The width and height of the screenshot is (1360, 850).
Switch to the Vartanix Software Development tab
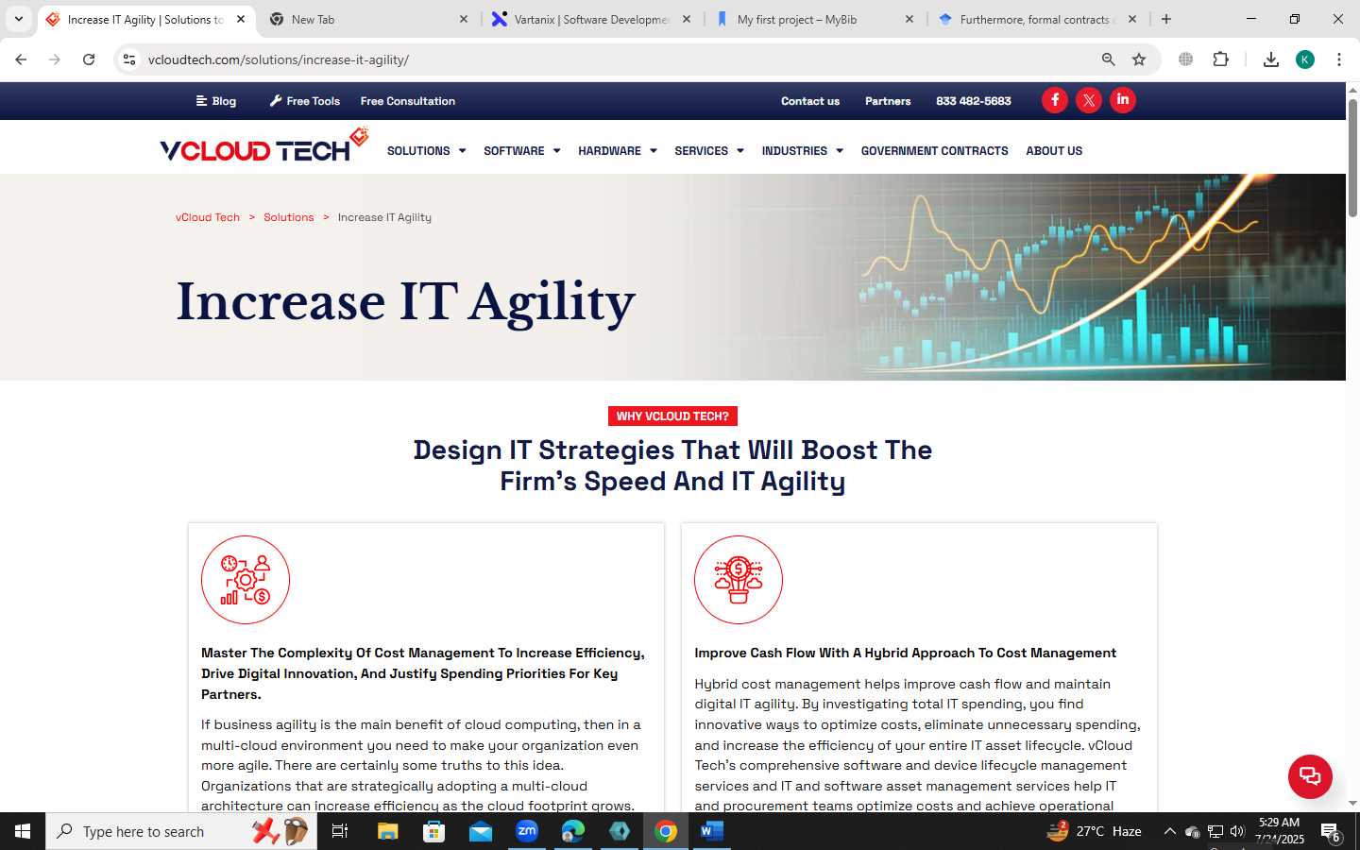pyautogui.click(x=592, y=19)
